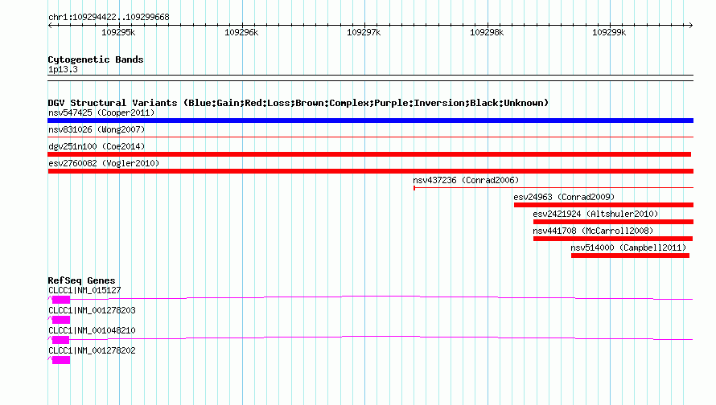Open nsv514000 (Campbell2011) variant label
The image size is (716, 405).
pyautogui.click(x=628, y=247)
